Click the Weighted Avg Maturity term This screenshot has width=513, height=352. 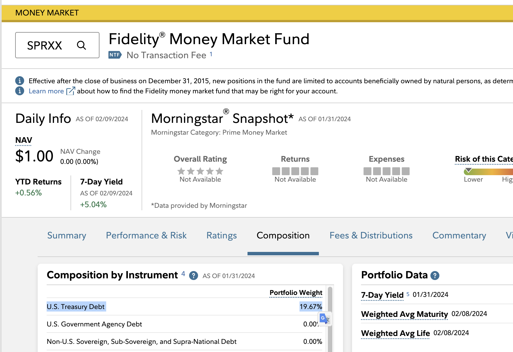pos(404,314)
